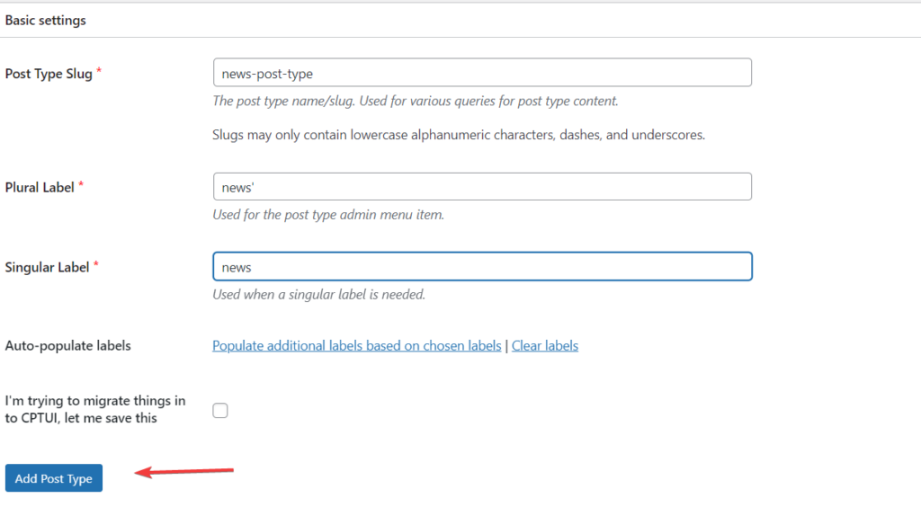Click the Post Type Slug field label
This screenshot has width=921, height=516.
click(49, 74)
